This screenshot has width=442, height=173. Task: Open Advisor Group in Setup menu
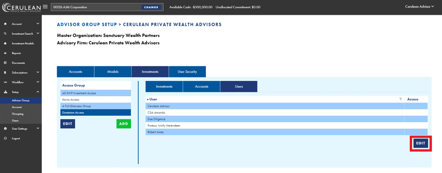[x=21, y=101]
